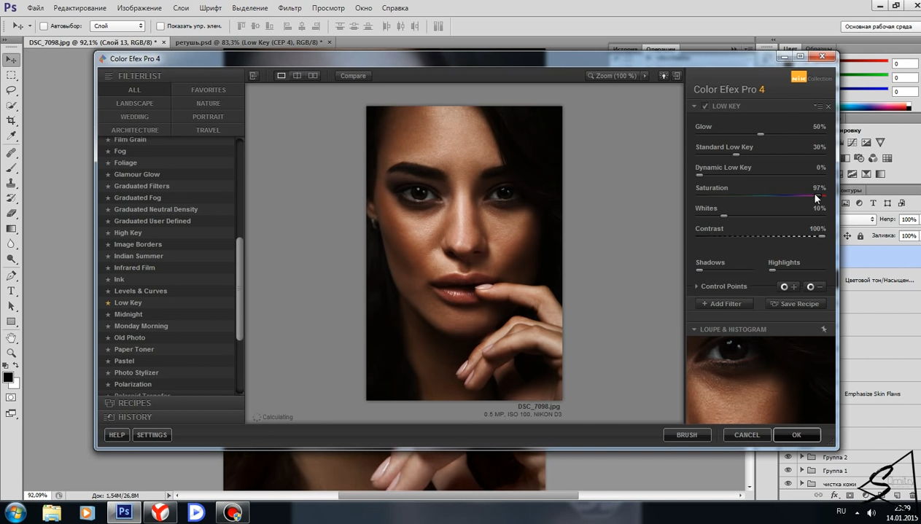Click the lightbulb background color icon
Viewport: 921px width, 524px height.
pyautogui.click(x=663, y=76)
